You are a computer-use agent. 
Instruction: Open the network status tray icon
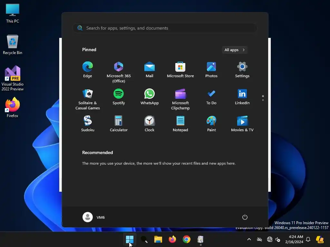270,239
